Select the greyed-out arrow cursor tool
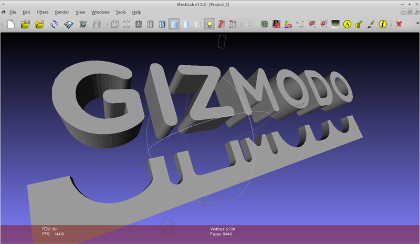The height and width of the screenshot is (244, 420). click(249, 24)
